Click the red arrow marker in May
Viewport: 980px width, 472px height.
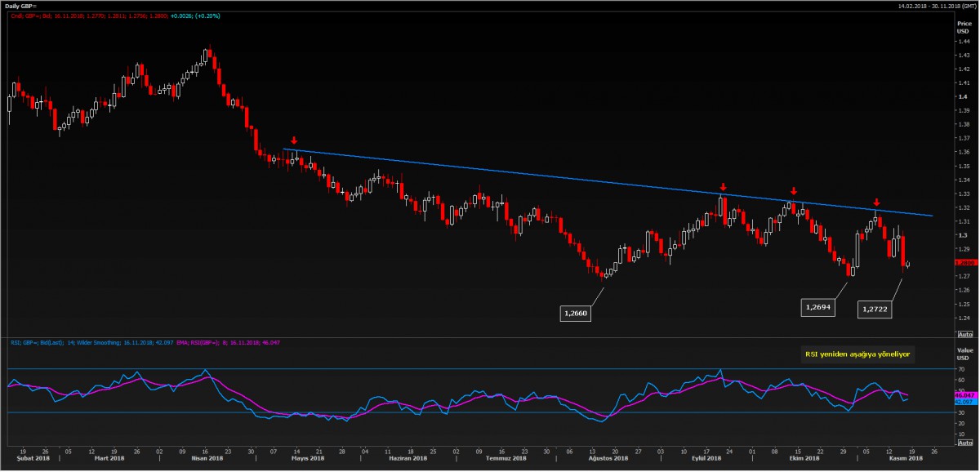294,140
